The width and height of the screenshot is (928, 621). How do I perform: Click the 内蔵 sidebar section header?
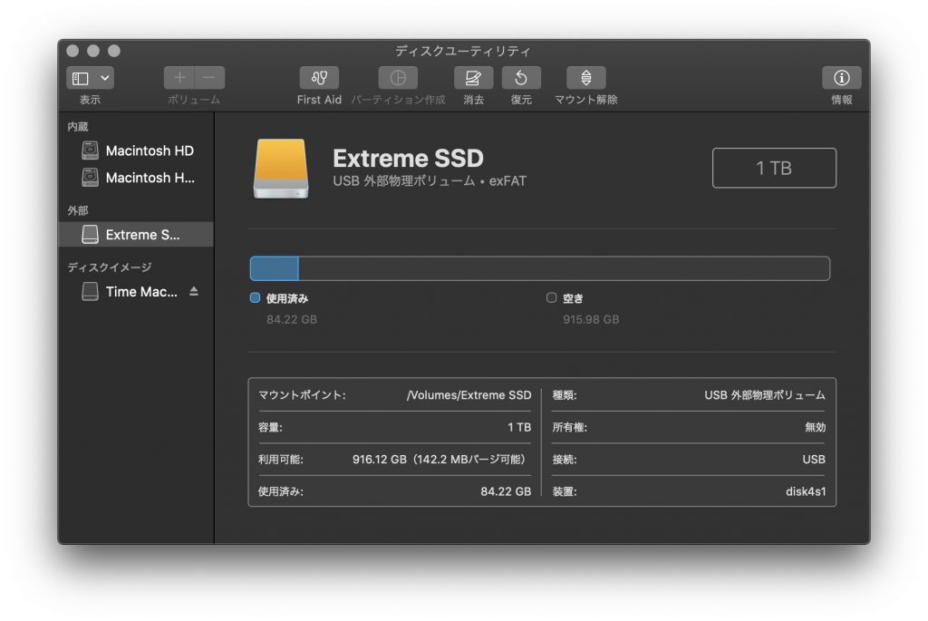click(78, 127)
